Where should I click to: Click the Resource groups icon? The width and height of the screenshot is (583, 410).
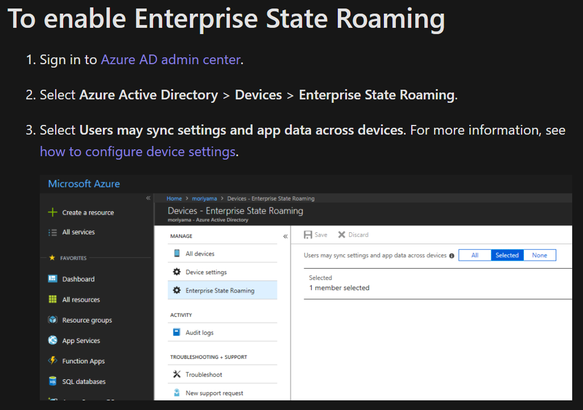[52, 320]
